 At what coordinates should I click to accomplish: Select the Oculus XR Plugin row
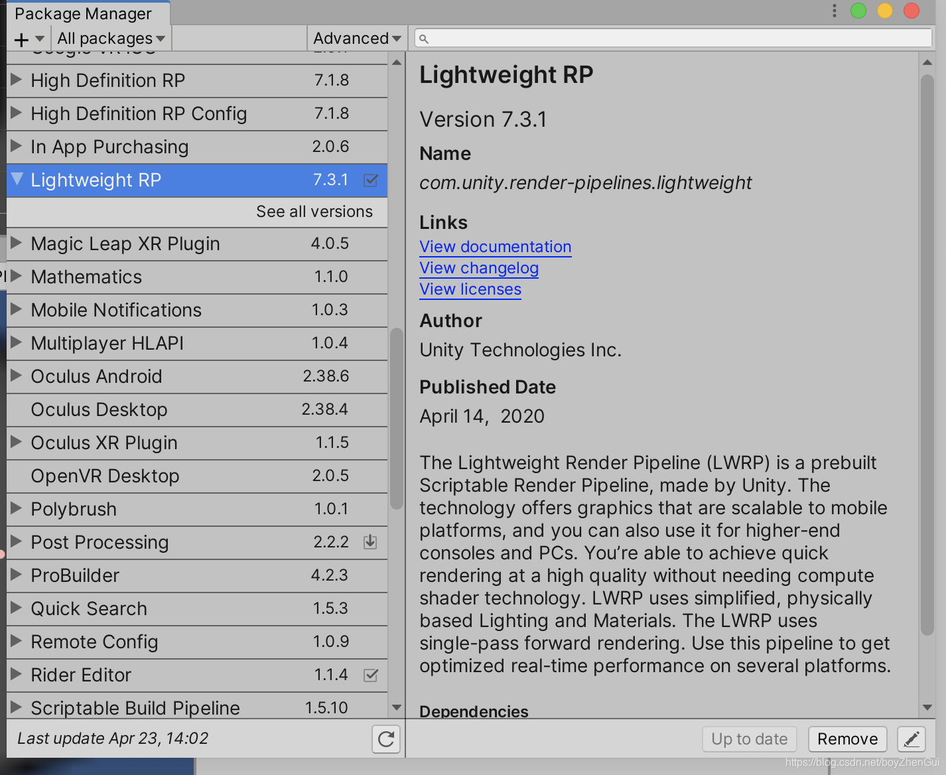click(197, 443)
